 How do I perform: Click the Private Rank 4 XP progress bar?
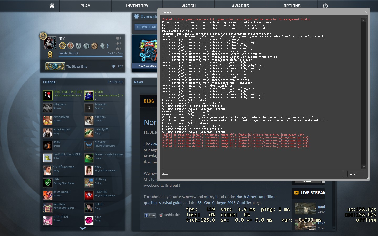coord(91,56)
